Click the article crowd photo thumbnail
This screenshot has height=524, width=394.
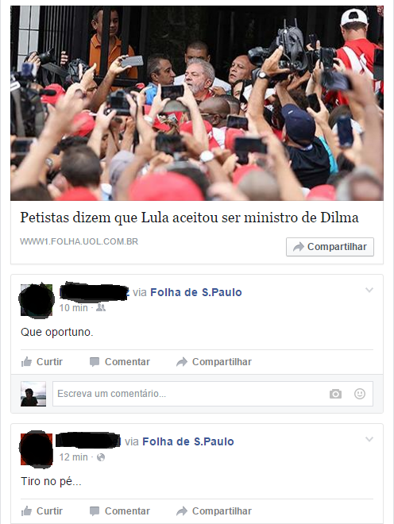(197, 103)
